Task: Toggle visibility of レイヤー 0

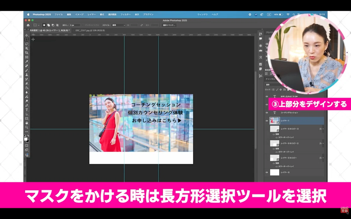Action: click(267, 173)
